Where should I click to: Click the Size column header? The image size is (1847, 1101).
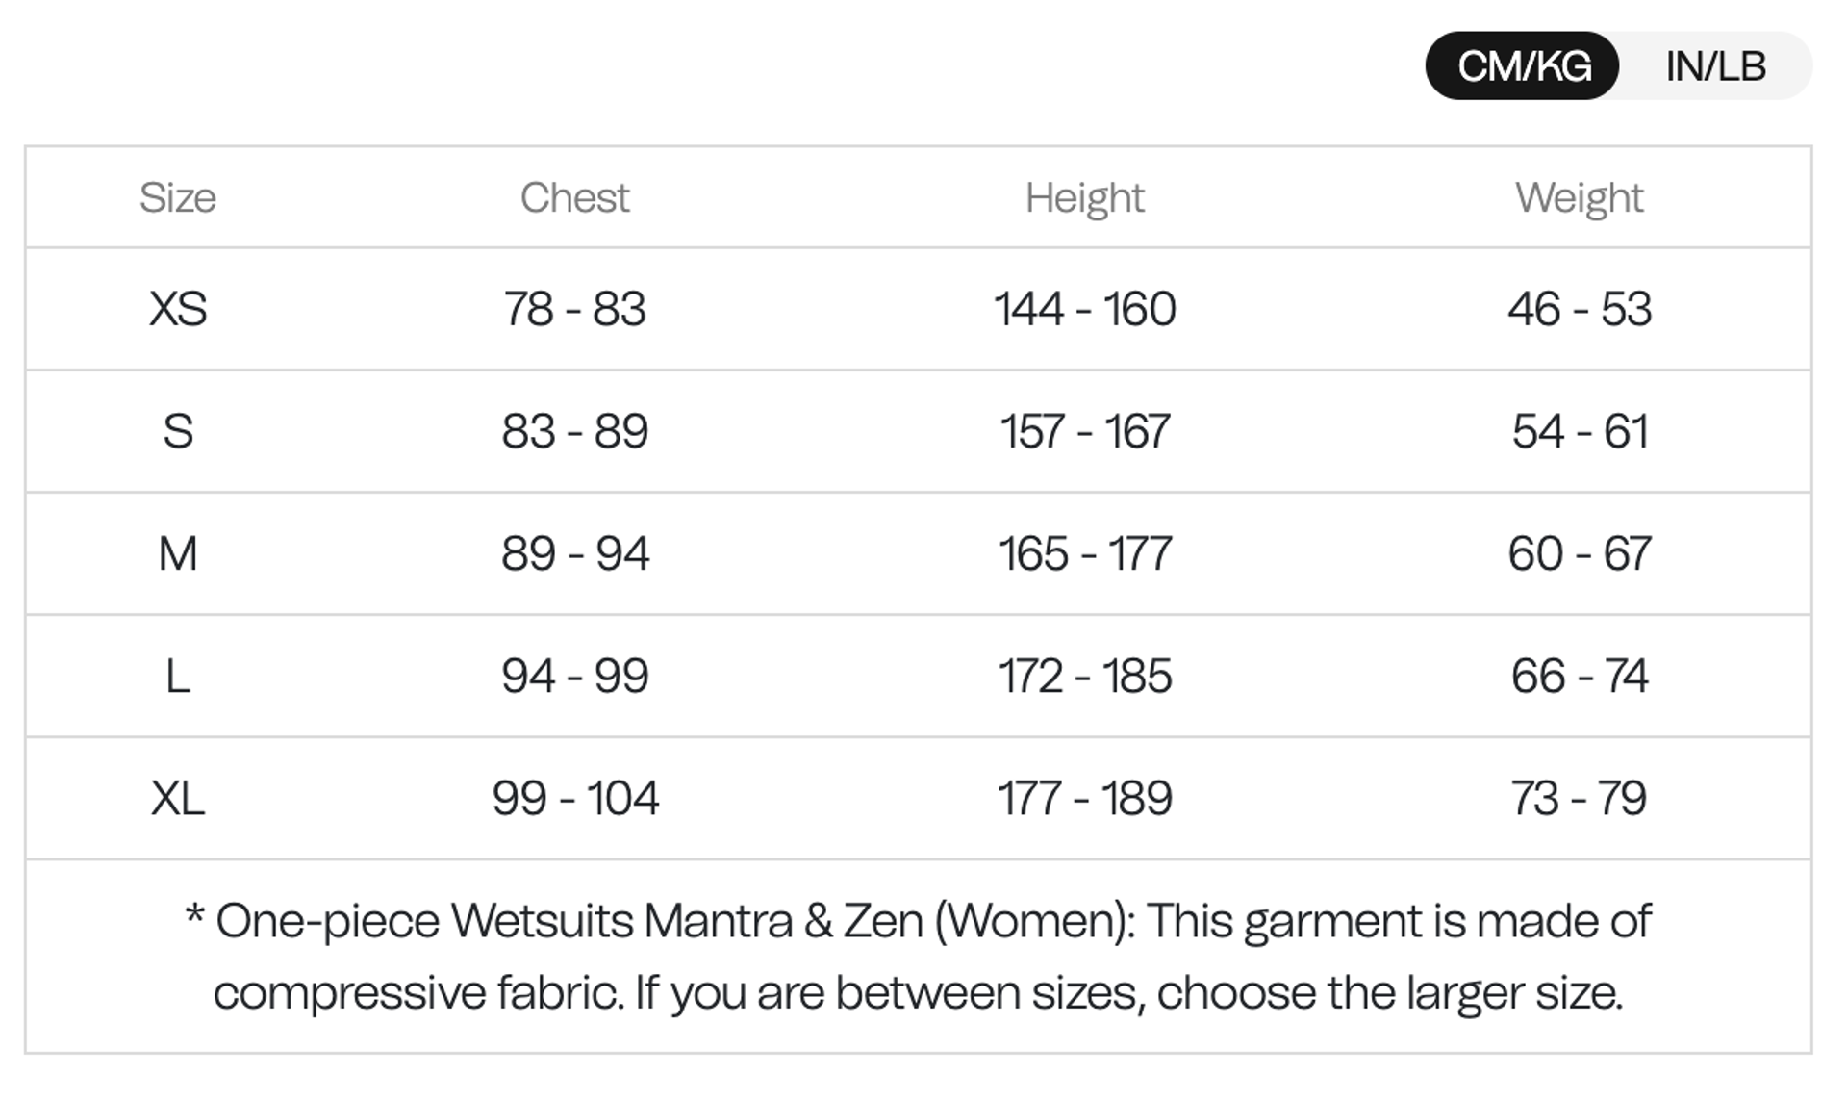coord(178,198)
